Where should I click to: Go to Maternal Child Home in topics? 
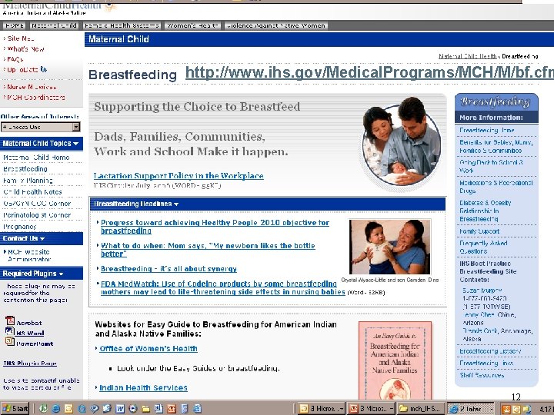(x=36, y=158)
